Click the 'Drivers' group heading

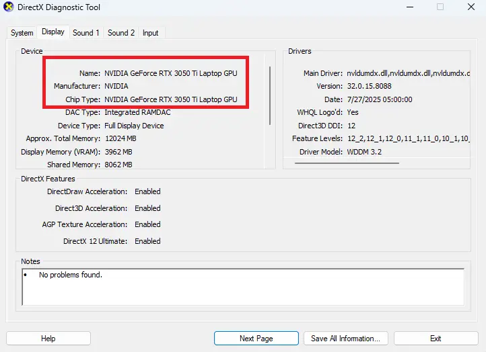[300, 51]
